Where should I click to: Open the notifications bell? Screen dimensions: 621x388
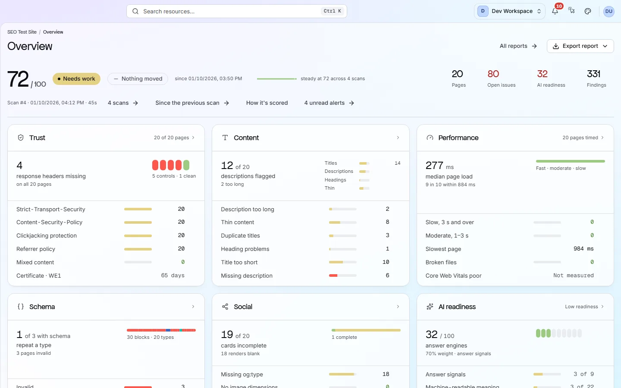(x=555, y=11)
